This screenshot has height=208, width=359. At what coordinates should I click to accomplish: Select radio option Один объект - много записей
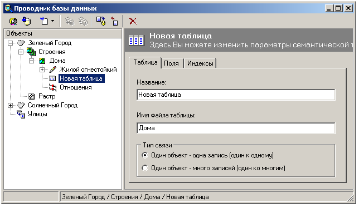[145, 168]
